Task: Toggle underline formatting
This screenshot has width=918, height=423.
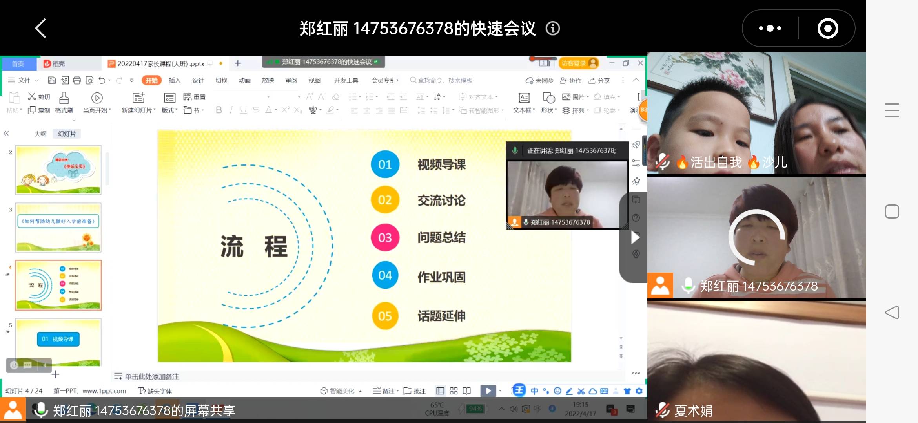Action: point(243,110)
